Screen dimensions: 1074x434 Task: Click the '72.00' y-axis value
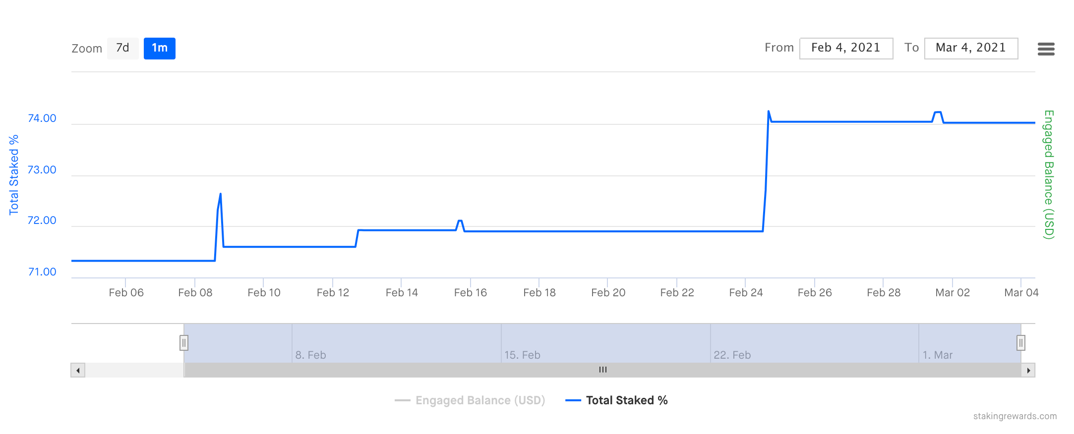(42, 220)
